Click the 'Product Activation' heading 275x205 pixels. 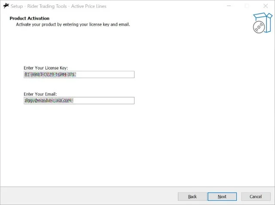tap(30, 18)
